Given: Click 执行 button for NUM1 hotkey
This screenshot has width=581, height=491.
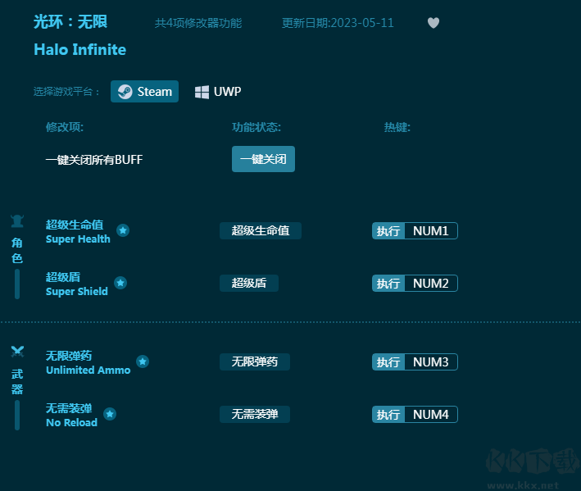Looking at the screenshot, I should pyautogui.click(x=388, y=231).
